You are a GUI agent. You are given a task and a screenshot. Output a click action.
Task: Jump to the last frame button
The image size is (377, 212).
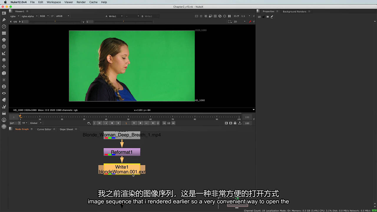click(153, 123)
